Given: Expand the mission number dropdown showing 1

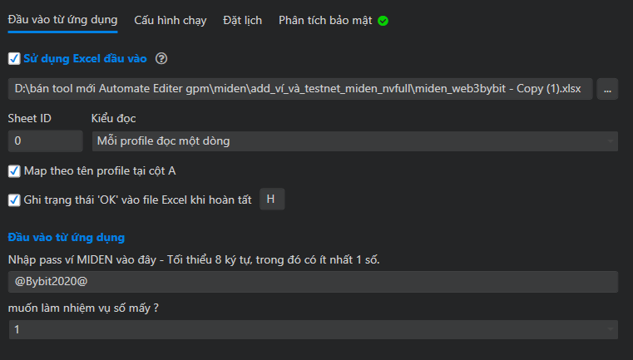Looking at the screenshot, I should click(x=313, y=330).
